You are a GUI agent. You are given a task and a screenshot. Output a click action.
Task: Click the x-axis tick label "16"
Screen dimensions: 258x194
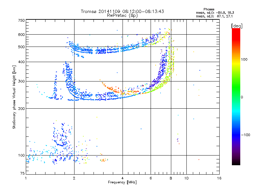pyautogui.click(x=219, y=178)
